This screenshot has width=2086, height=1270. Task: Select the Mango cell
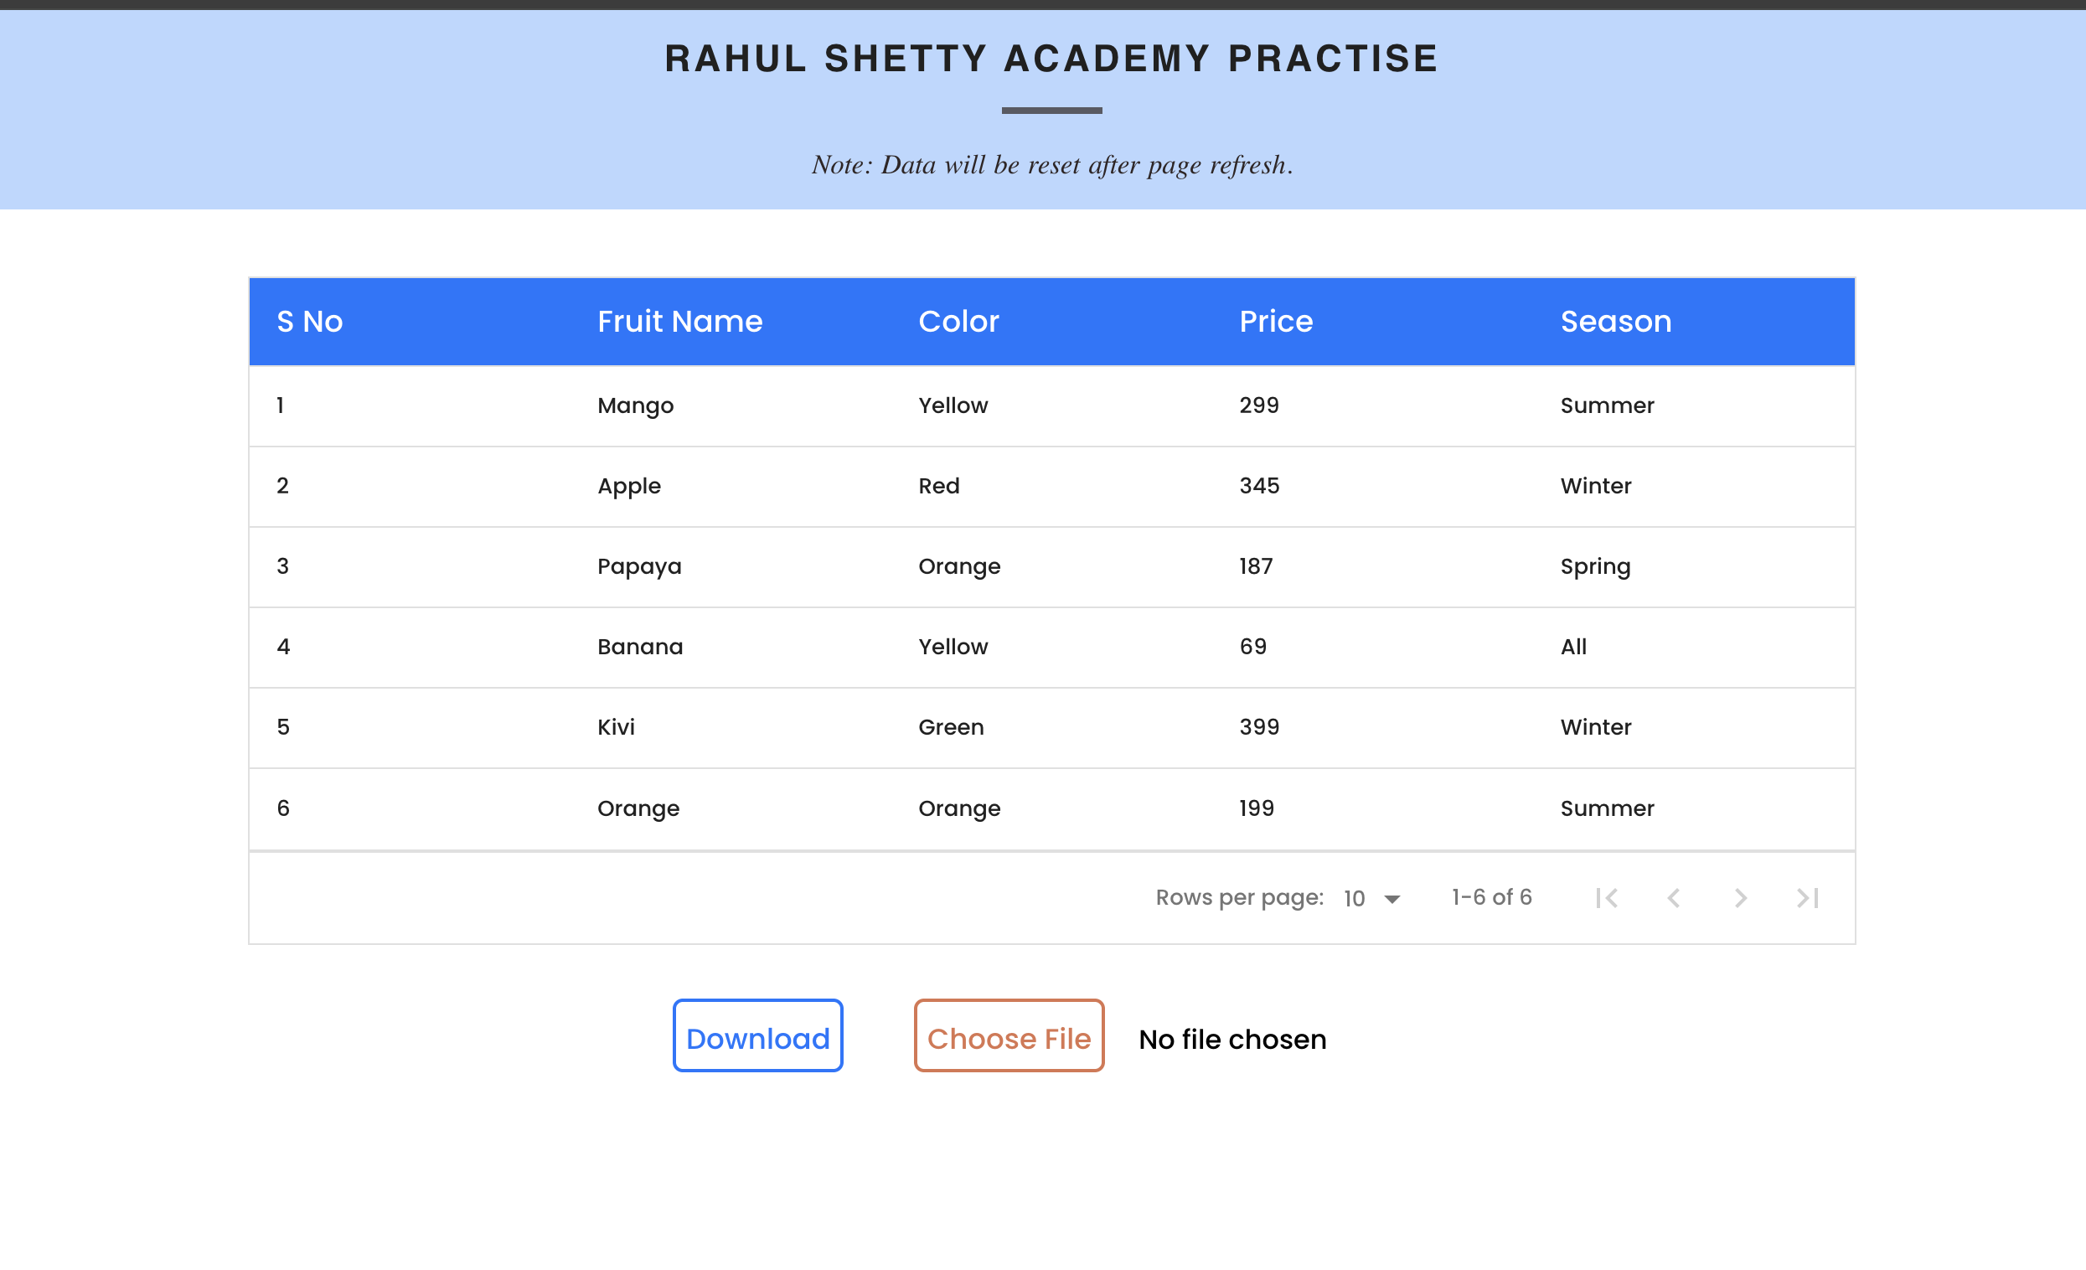point(635,406)
